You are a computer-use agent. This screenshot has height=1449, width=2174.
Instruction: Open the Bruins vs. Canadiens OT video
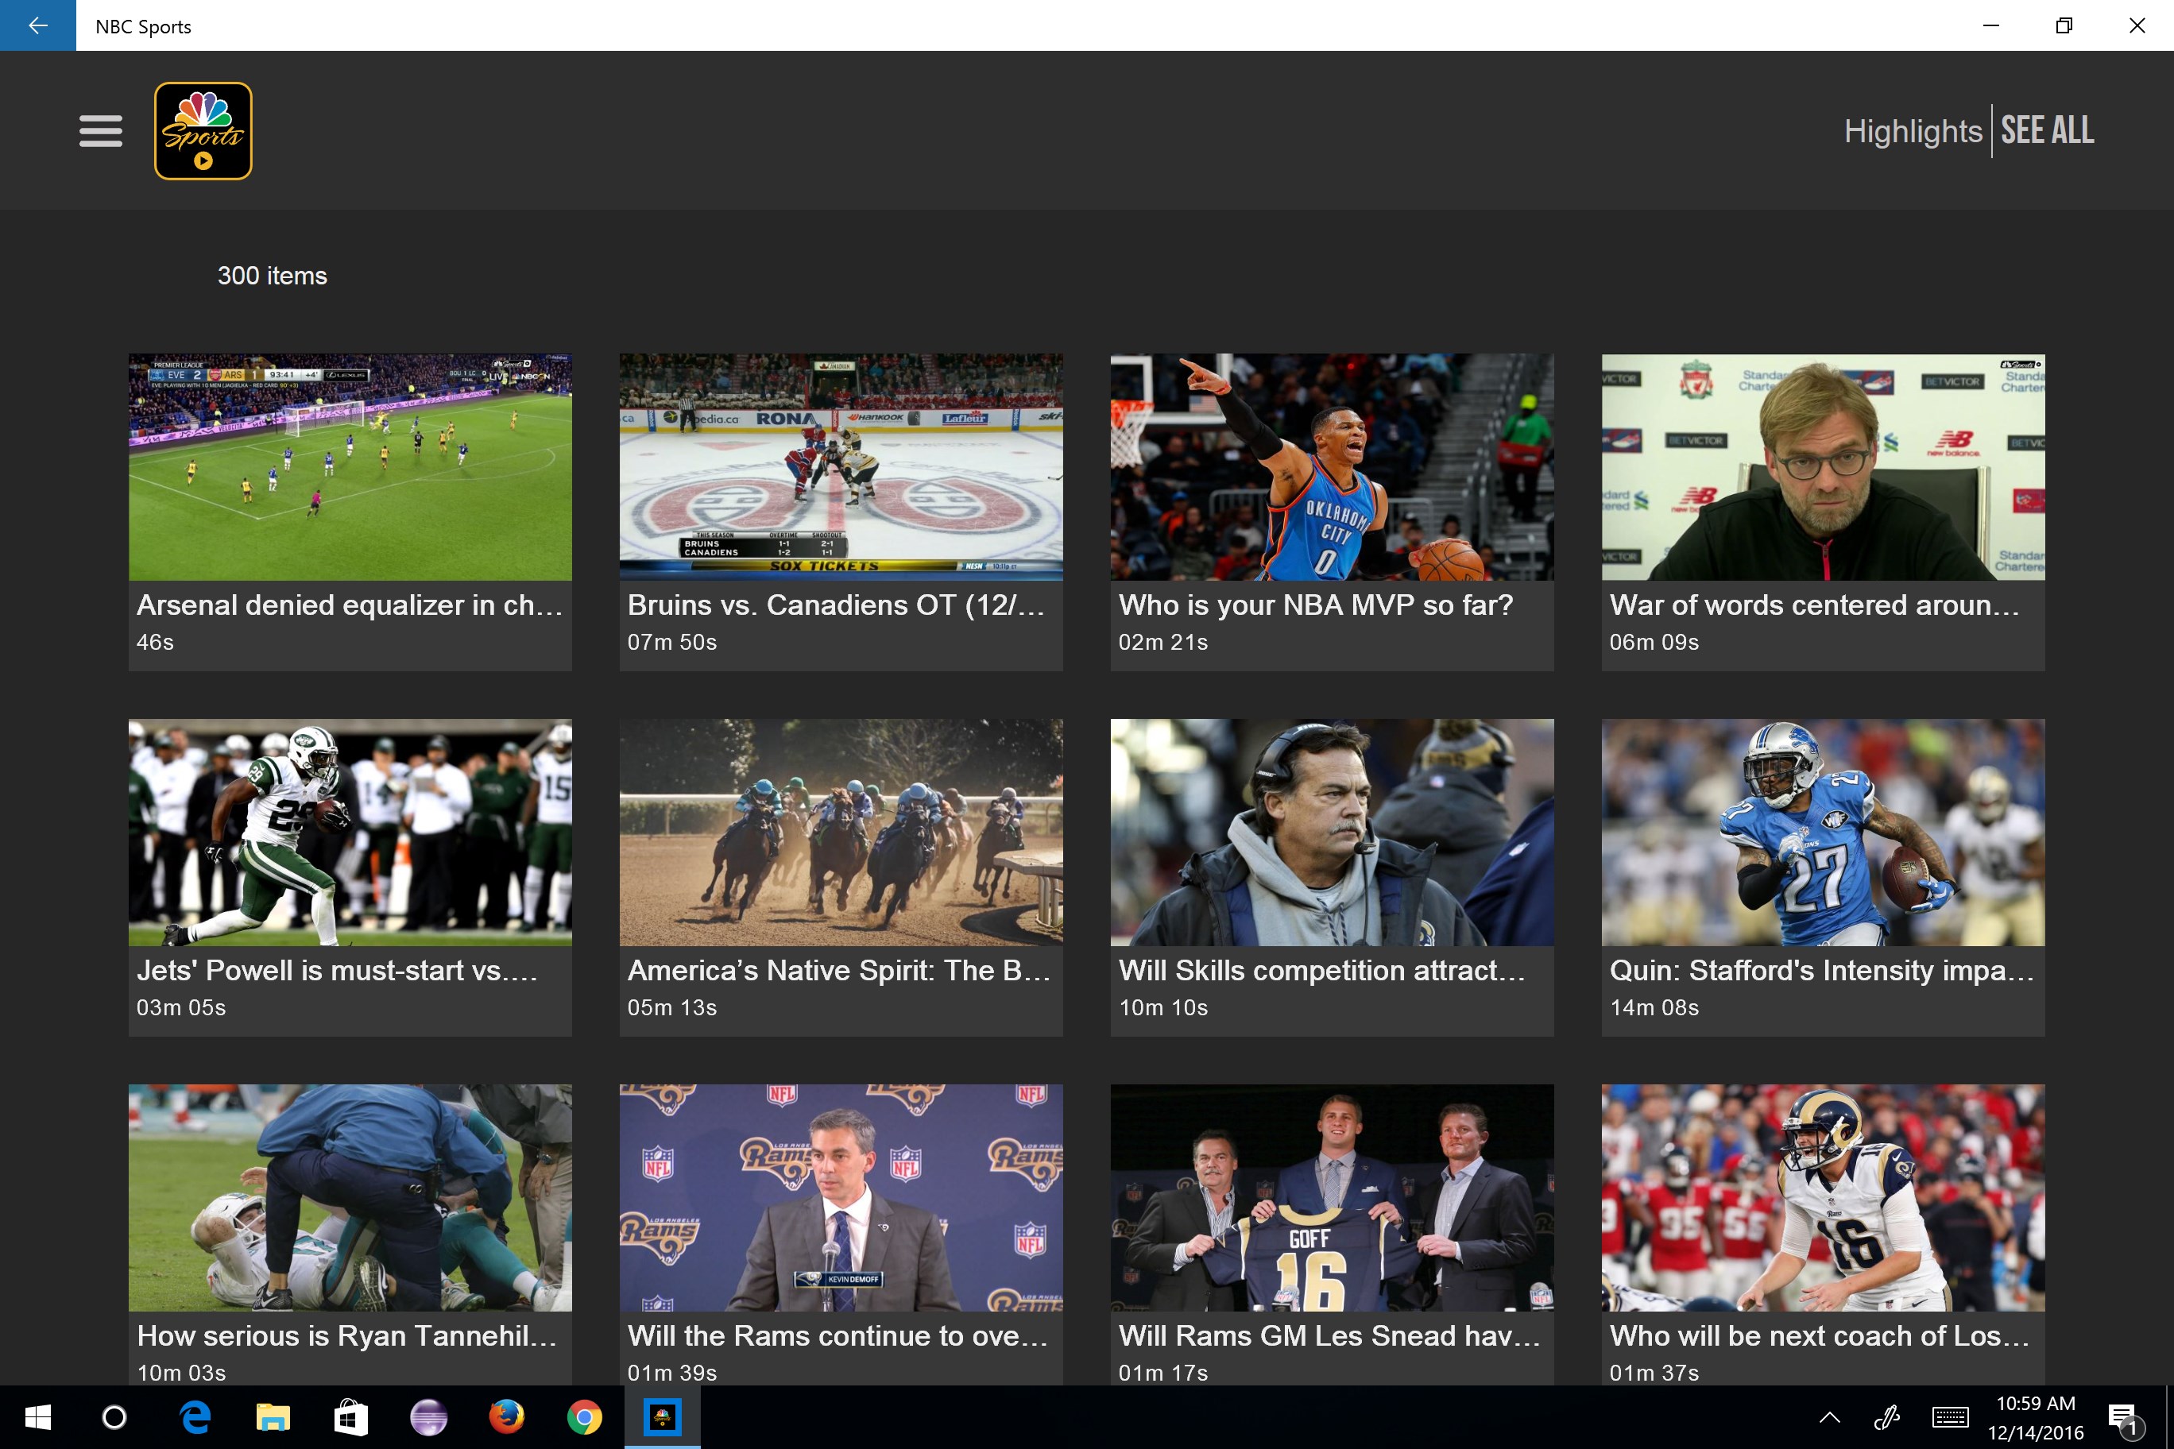click(840, 468)
